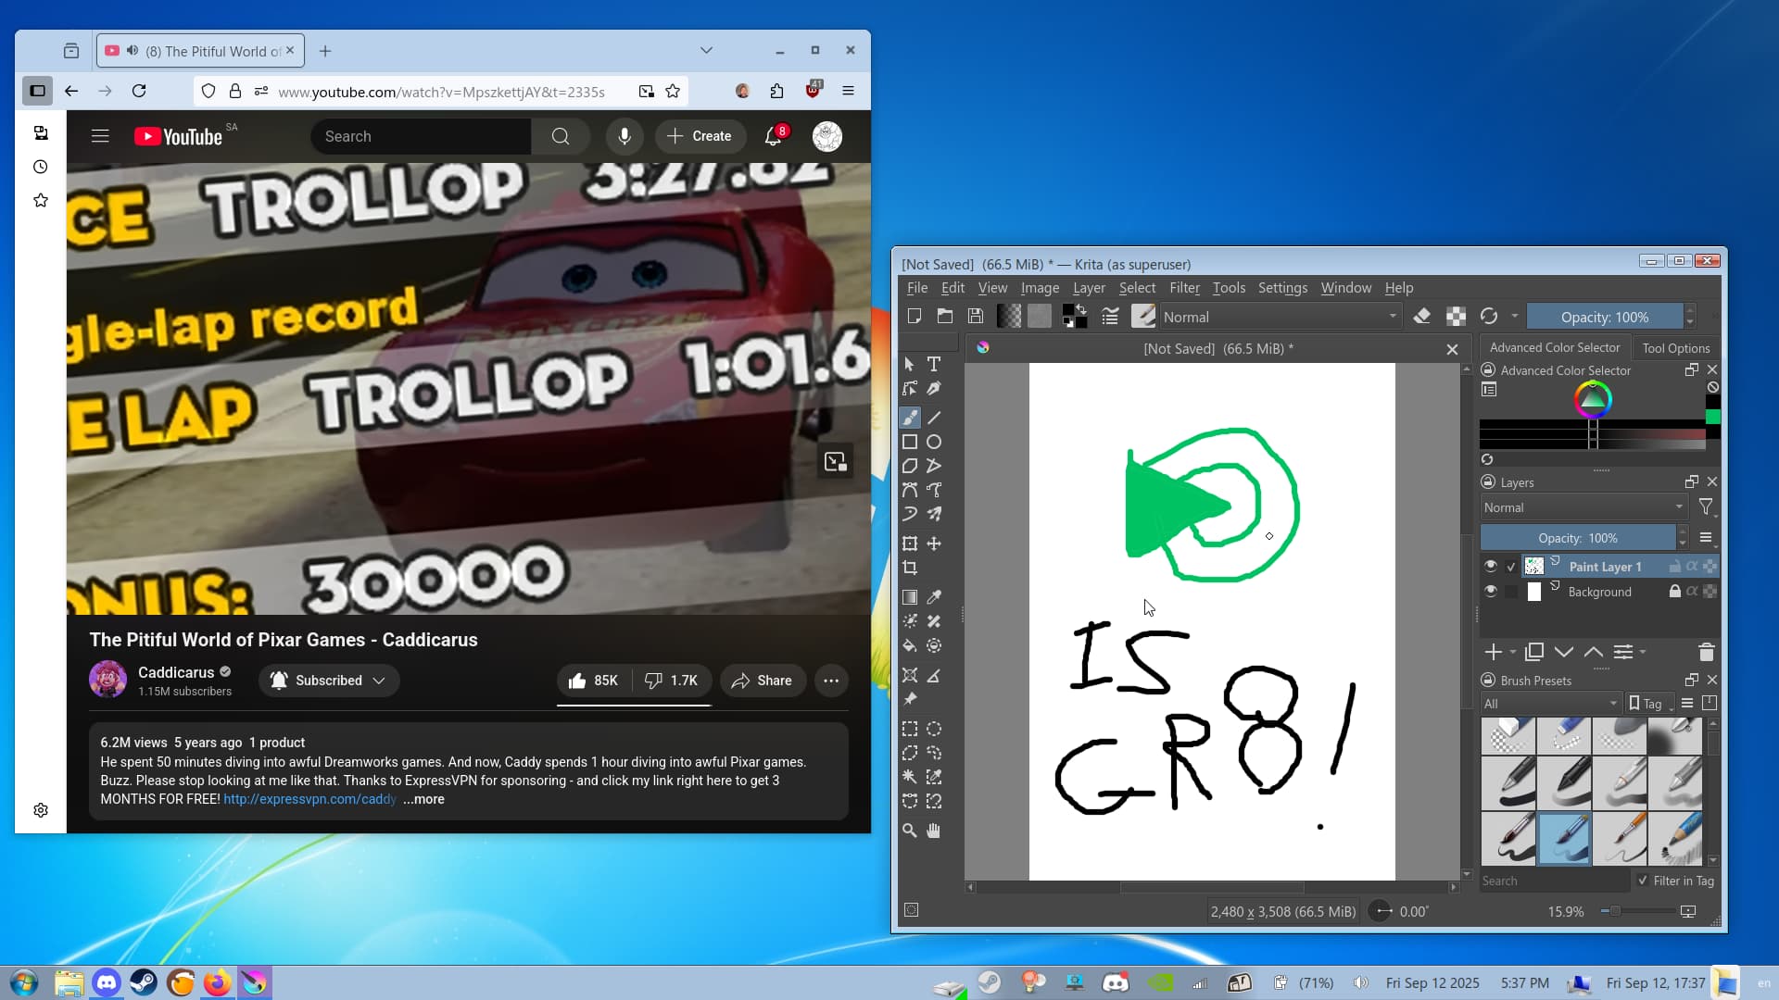
Task: Pick the Fill bucket tool
Action: (910, 645)
